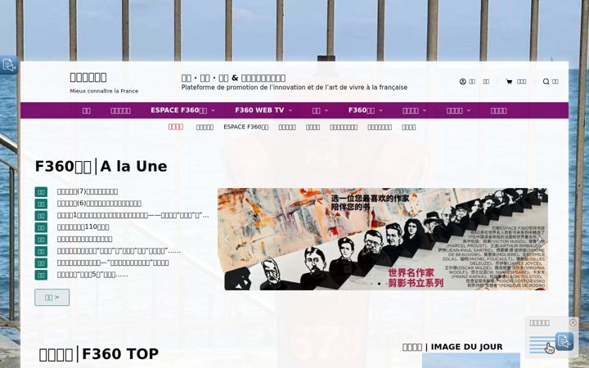Click the user account icon in the header
Image resolution: width=589 pixels, height=368 pixels.
point(463,82)
